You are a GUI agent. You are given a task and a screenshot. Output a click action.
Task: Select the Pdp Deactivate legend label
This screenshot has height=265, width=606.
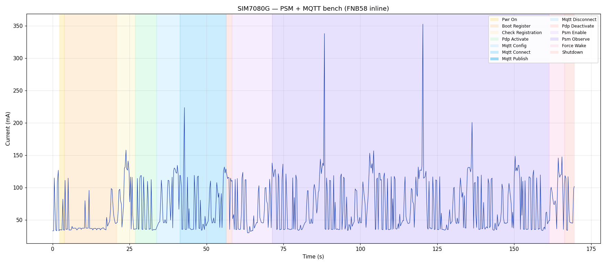578,26
